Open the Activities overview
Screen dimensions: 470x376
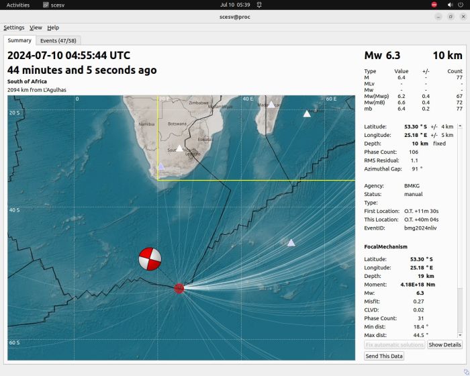(x=18, y=5)
